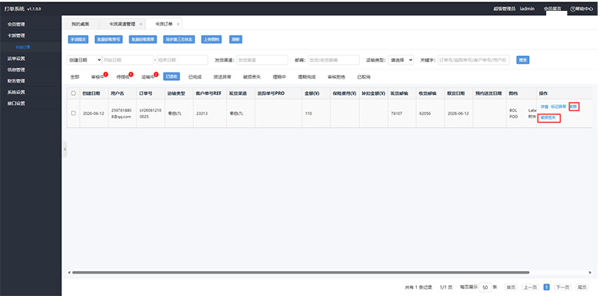Go to 首页 first page
The image size is (600, 296).
click(x=511, y=287)
